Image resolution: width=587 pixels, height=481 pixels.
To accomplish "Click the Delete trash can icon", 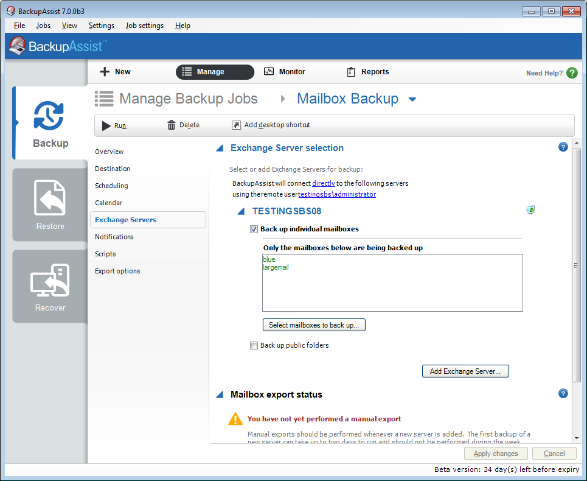I will pyautogui.click(x=171, y=125).
